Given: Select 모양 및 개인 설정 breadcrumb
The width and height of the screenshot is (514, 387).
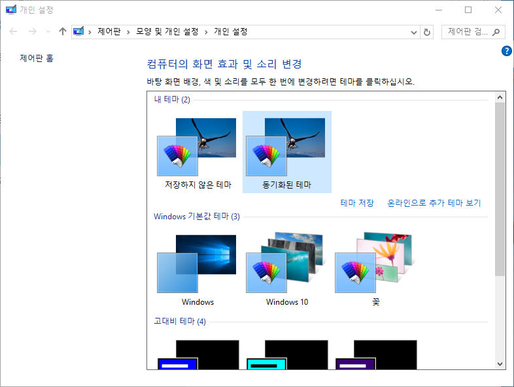Looking at the screenshot, I should pos(167,32).
